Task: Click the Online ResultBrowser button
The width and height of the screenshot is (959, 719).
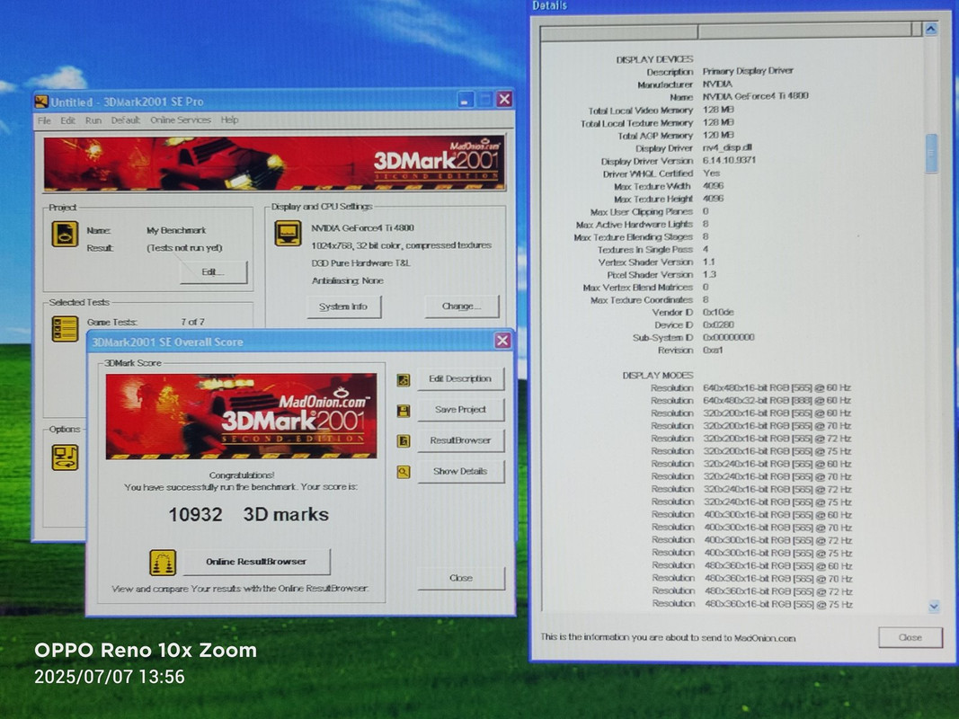Action: [x=256, y=562]
